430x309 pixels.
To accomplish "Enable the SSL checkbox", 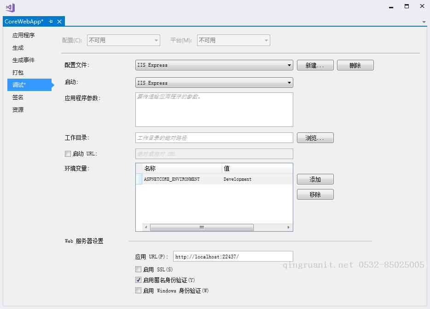I will [138, 269].
